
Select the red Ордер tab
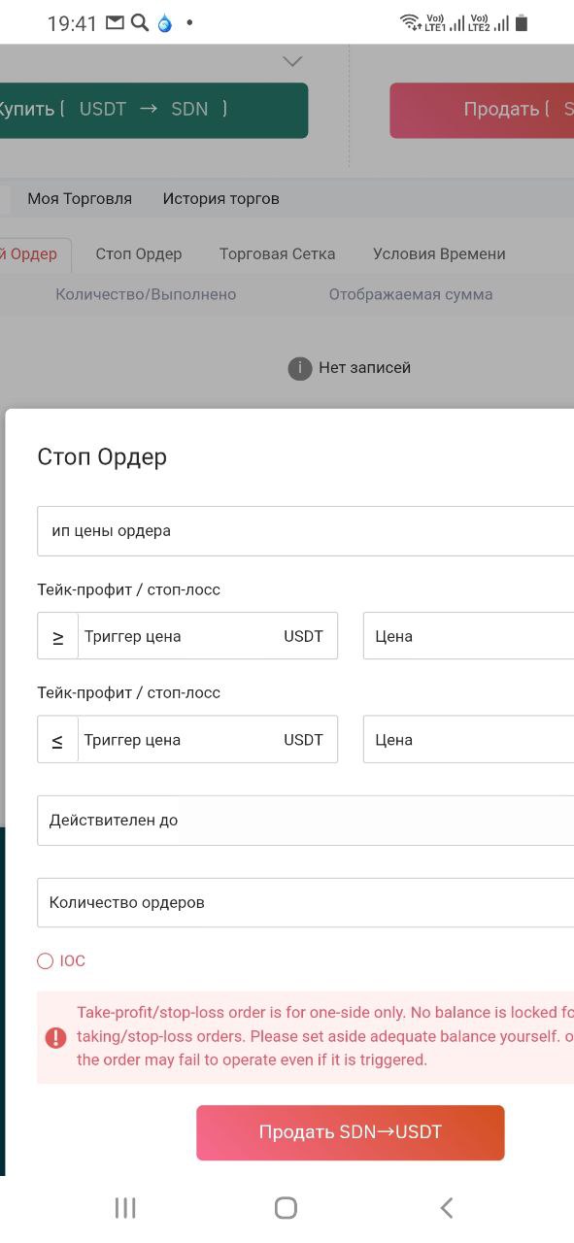click(34, 254)
